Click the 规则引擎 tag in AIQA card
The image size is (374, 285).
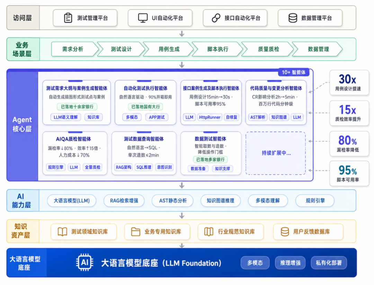pos(55,167)
